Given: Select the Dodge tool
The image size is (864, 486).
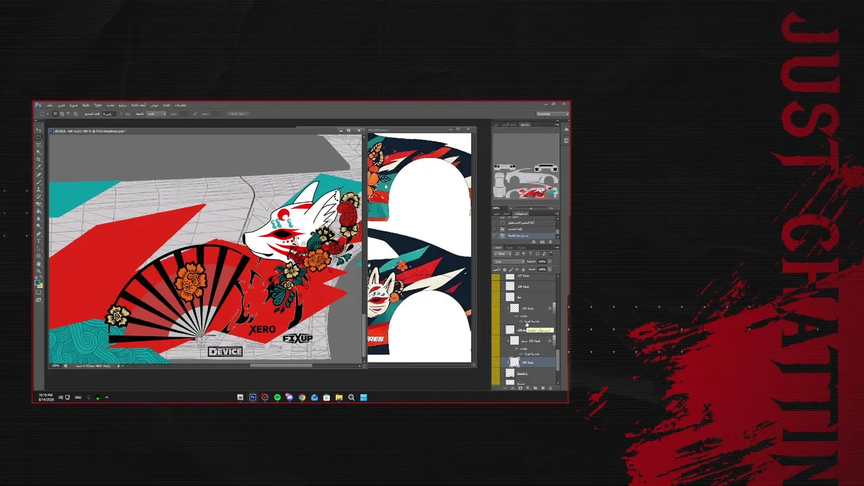Looking at the screenshot, I should point(38,227).
